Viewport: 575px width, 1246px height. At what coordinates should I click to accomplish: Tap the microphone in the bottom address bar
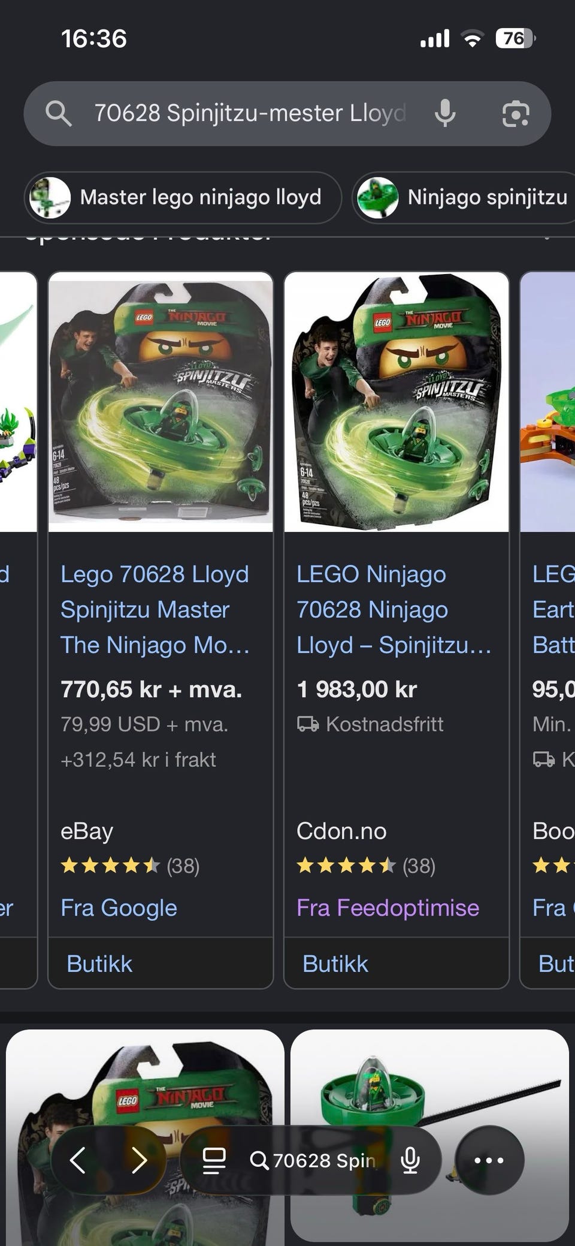tap(410, 1160)
